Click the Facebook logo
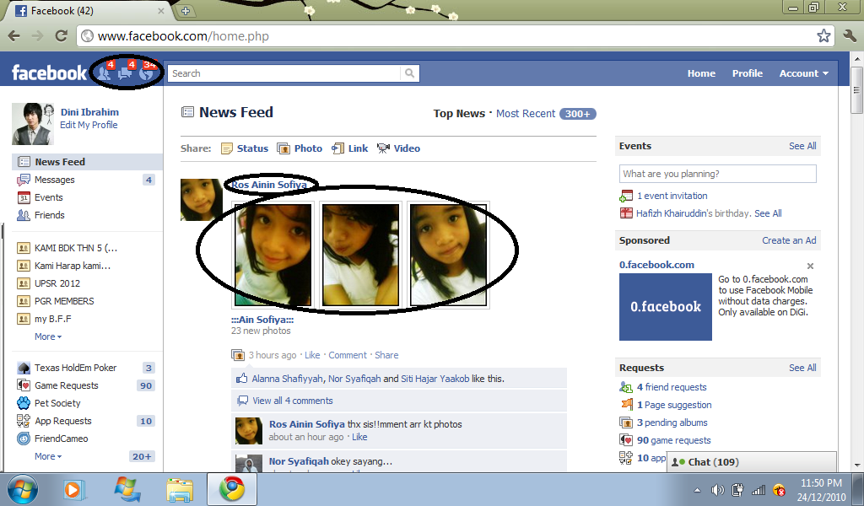The width and height of the screenshot is (864, 506). pyautogui.click(x=49, y=73)
